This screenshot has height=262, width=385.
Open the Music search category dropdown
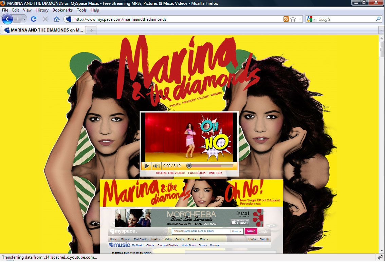(x=237, y=231)
